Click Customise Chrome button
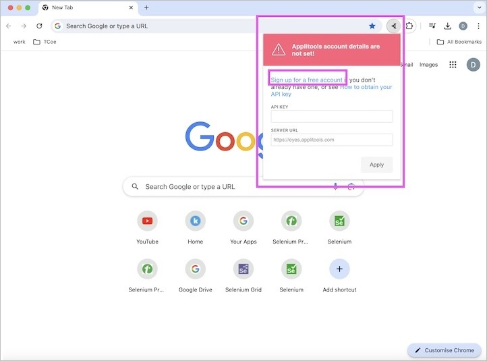This screenshot has height=361, width=487. [x=445, y=350]
